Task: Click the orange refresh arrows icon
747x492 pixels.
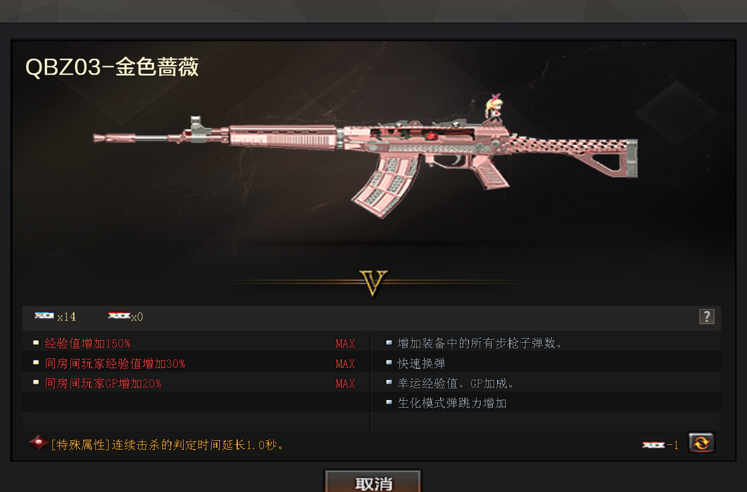Action: tap(701, 443)
